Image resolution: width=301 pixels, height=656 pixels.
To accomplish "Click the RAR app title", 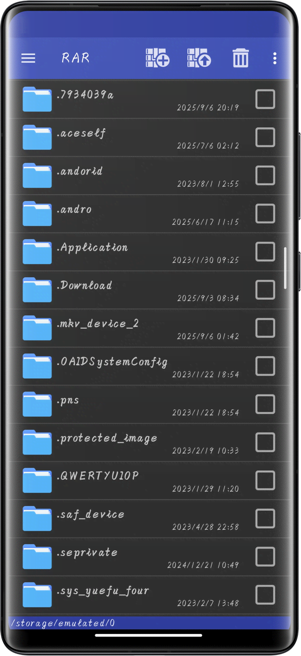I will (x=76, y=58).
